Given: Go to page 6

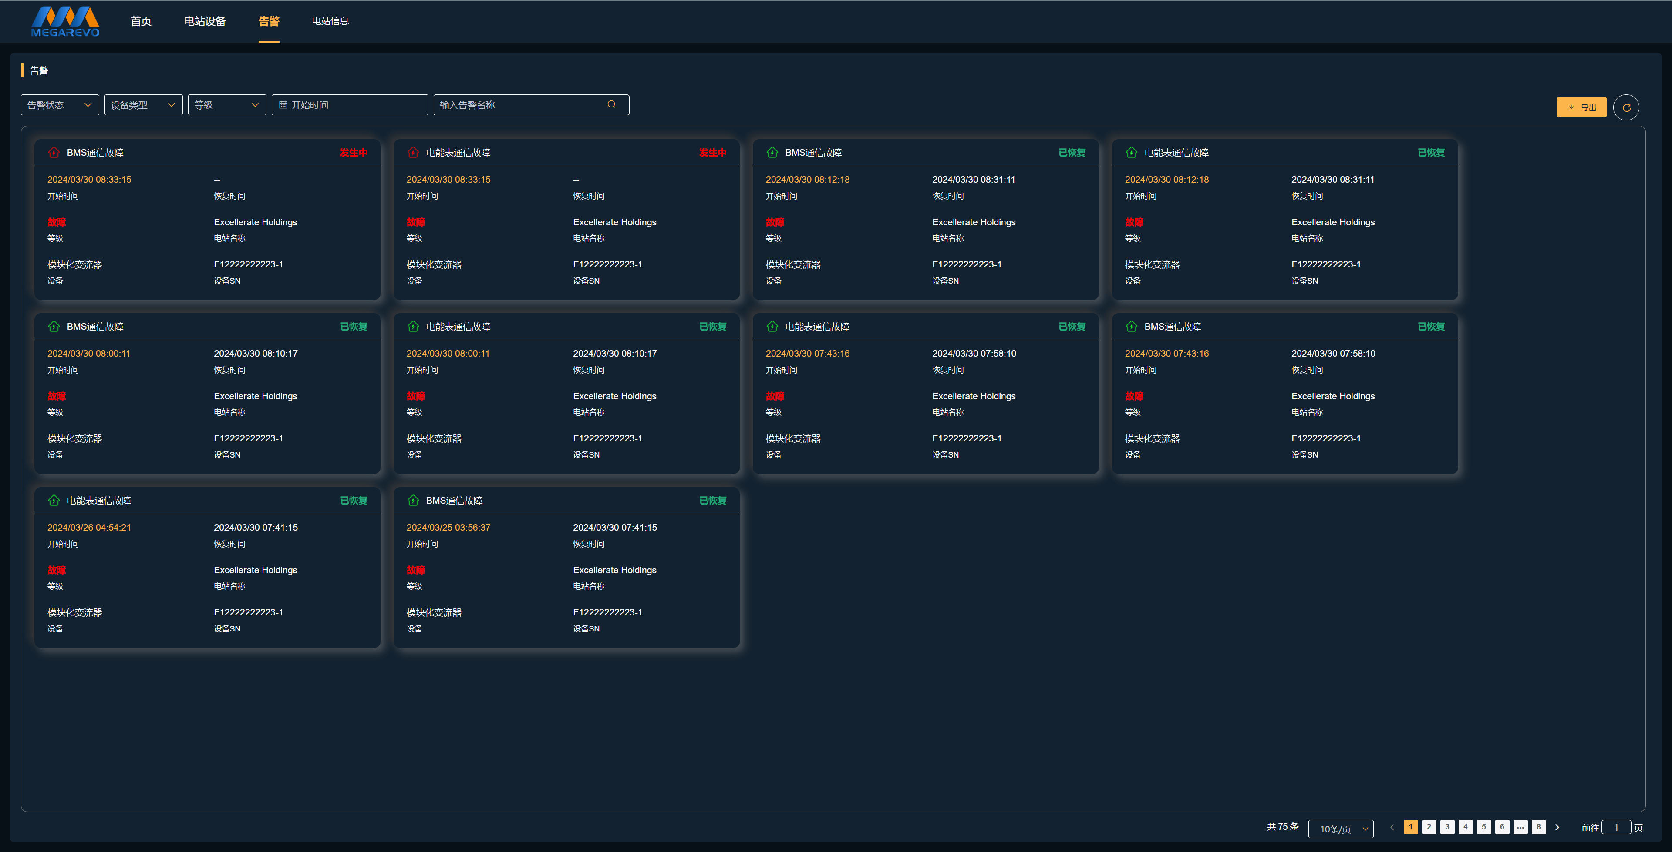Looking at the screenshot, I should click(1502, 827).
